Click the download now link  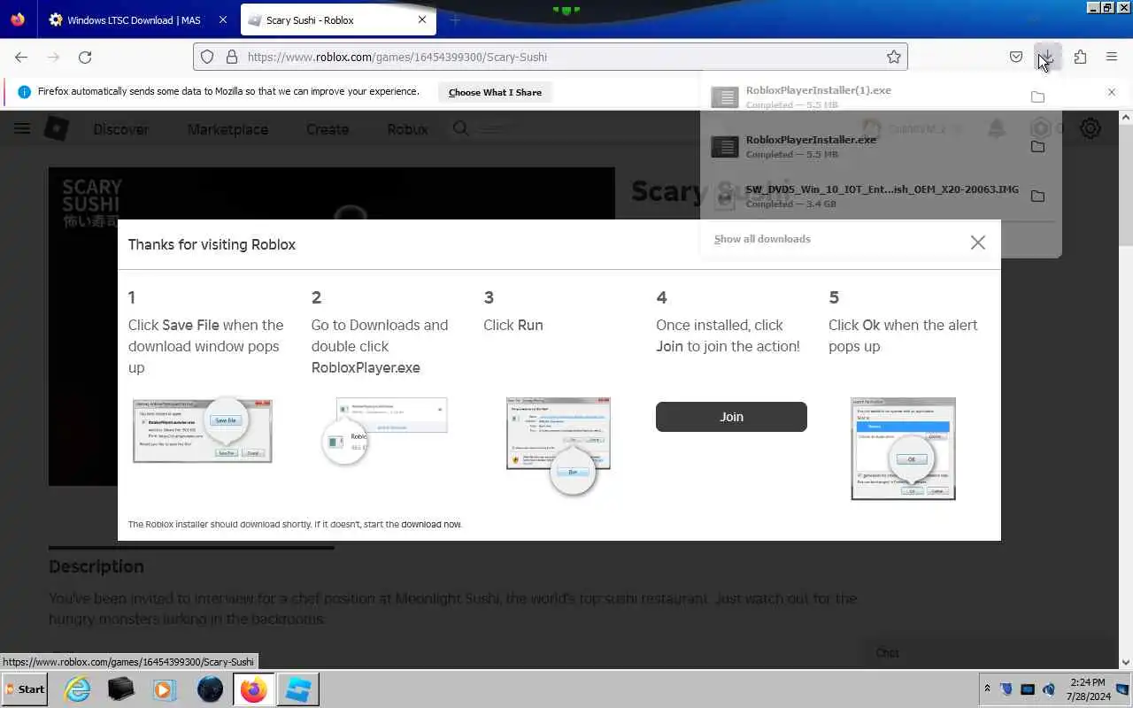pos(431,524)
